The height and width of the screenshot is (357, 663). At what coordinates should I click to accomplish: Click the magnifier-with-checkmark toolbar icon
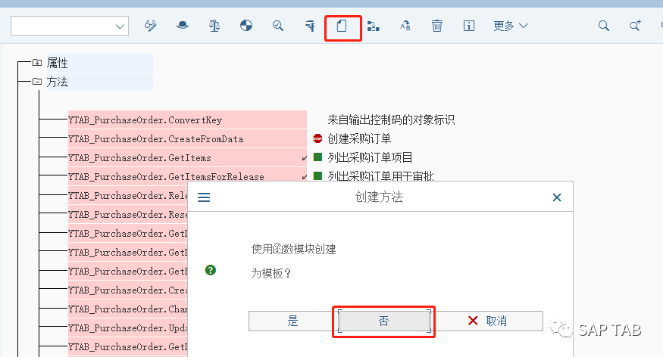click(278, 26)
